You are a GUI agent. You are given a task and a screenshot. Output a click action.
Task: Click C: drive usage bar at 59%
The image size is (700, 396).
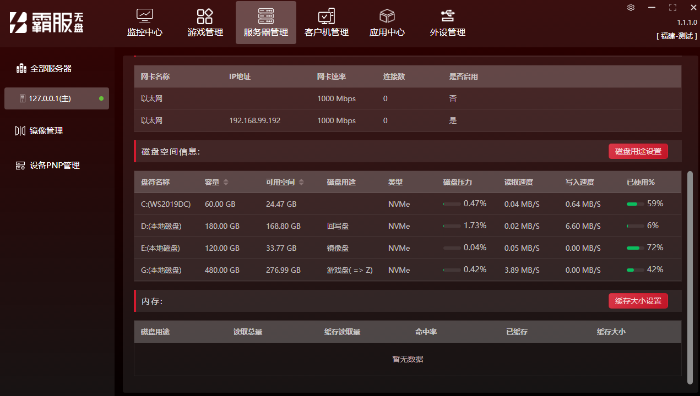coord(635,204)
